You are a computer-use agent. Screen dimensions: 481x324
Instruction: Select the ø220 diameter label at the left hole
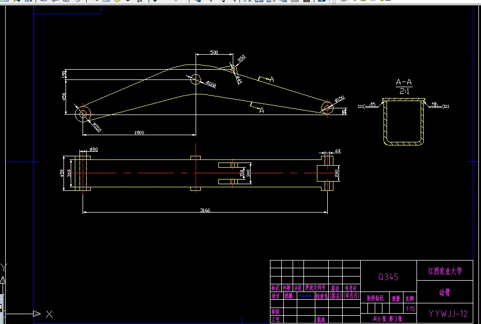click(x=97, y=127)
